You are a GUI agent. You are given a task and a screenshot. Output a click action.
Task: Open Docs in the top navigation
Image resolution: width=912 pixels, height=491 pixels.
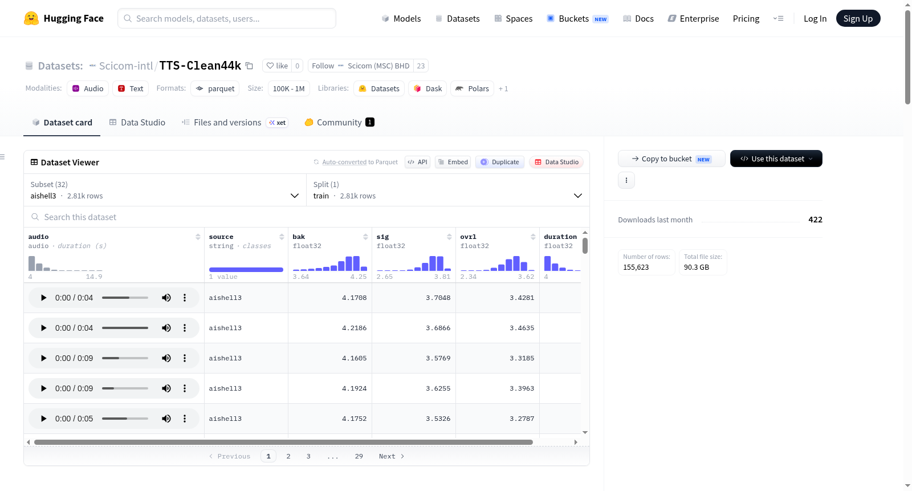pos(638,18)
